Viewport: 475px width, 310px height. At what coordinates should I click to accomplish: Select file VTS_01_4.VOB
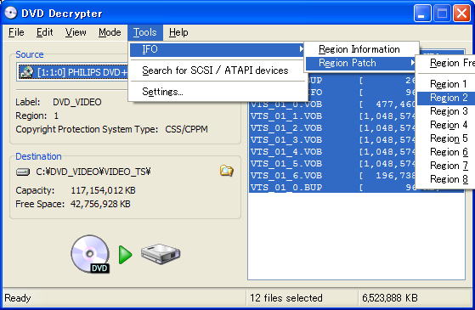(331, 152)
